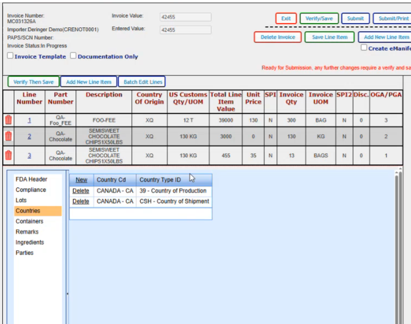This screenshot has width=411, height=324.
Task: Click the Batch Edit Lines button
Action: (142, 82)
